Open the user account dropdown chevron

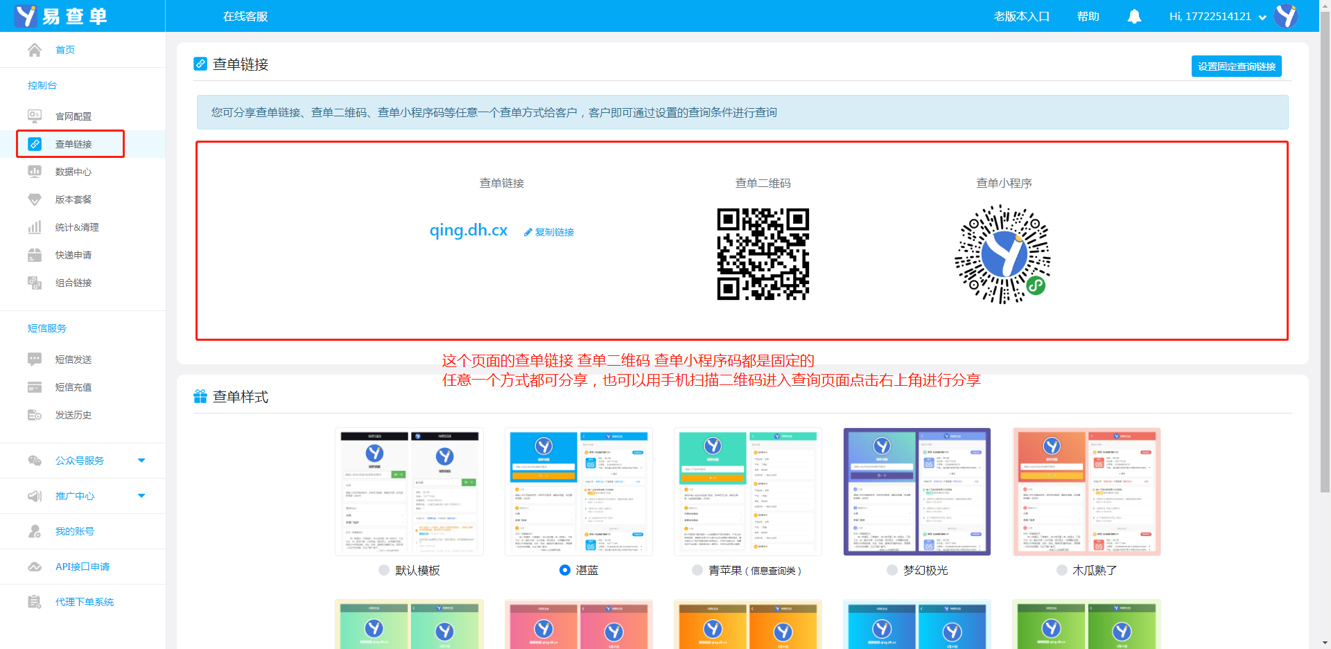pyautogui.click(x=1262, y=17)
